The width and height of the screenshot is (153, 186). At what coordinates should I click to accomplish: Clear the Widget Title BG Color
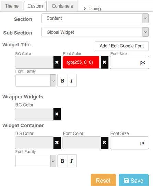[x=57, y=62]
